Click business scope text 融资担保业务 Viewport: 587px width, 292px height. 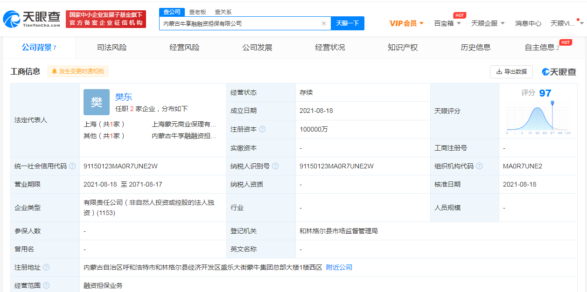(103, 285)
